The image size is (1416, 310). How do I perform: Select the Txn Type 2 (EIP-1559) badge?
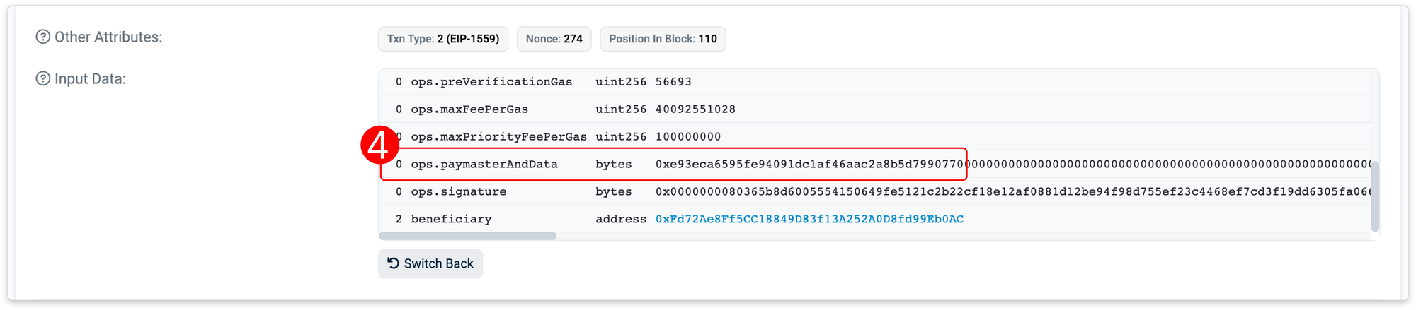pos(443,39)
